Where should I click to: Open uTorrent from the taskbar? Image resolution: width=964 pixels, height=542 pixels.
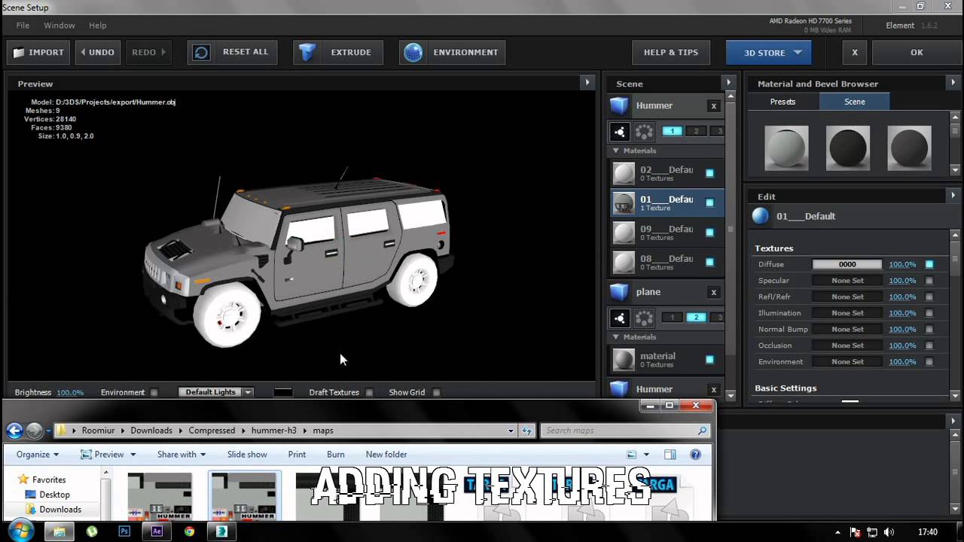tap(92, 531)
